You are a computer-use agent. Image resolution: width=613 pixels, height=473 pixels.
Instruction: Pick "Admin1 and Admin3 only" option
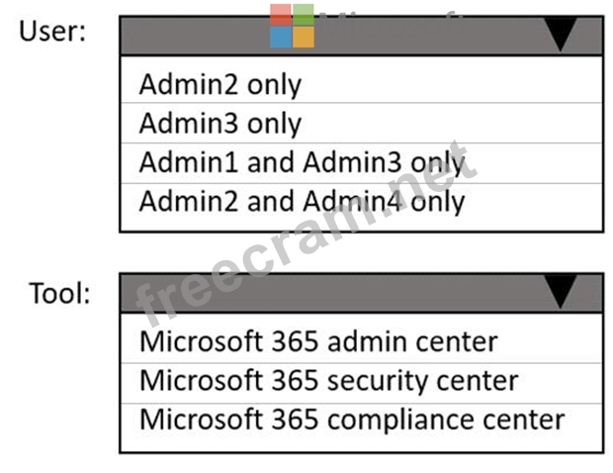tap(302, 162)
